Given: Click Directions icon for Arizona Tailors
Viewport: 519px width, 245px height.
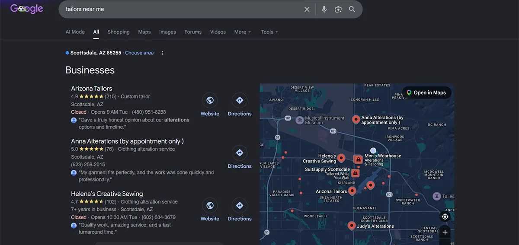Looking at the screenshot, I should tap(240, 100).
